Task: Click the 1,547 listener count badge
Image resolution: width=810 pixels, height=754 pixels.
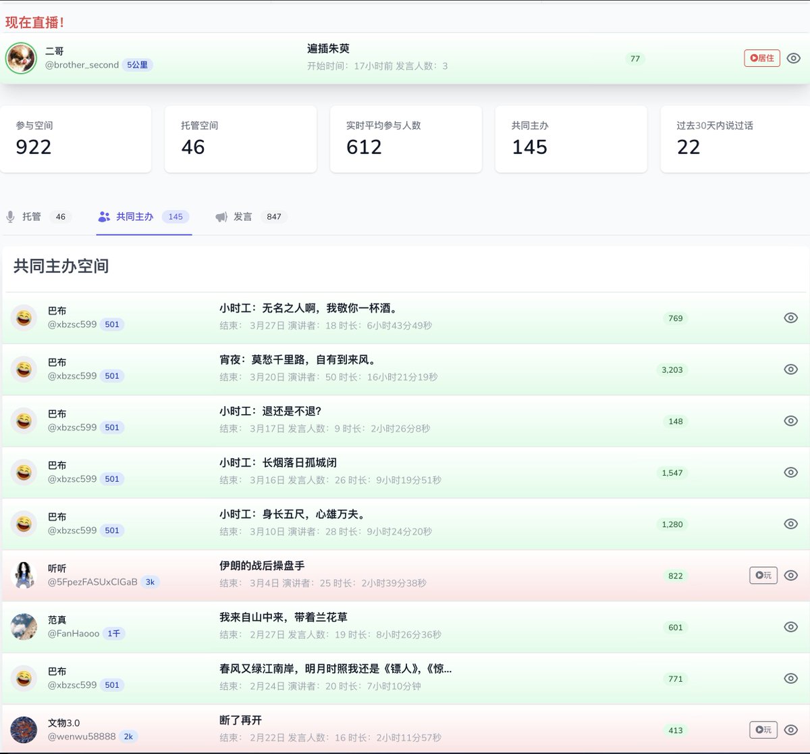Action: (672, 473)
